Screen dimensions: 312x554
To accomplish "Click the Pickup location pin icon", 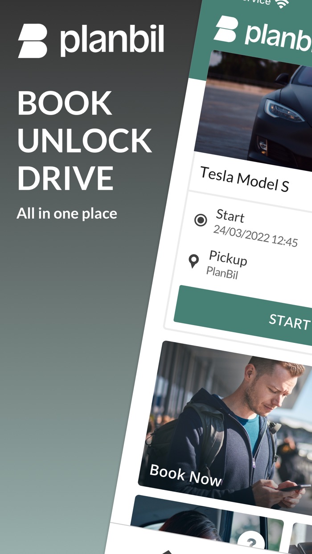I will (x=193, y=261).
